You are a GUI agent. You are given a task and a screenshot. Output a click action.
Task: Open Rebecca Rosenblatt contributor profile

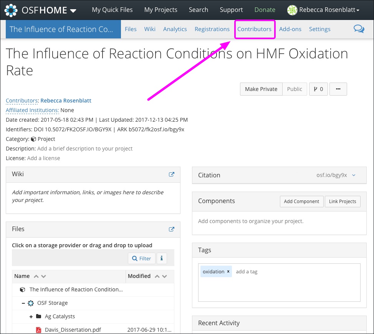66,101
